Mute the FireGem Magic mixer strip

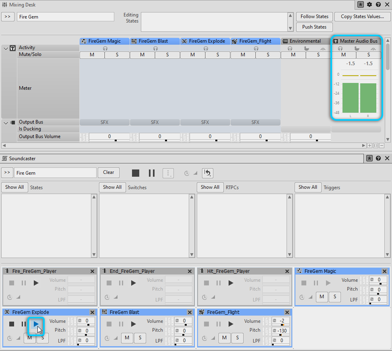click(92, 55)
